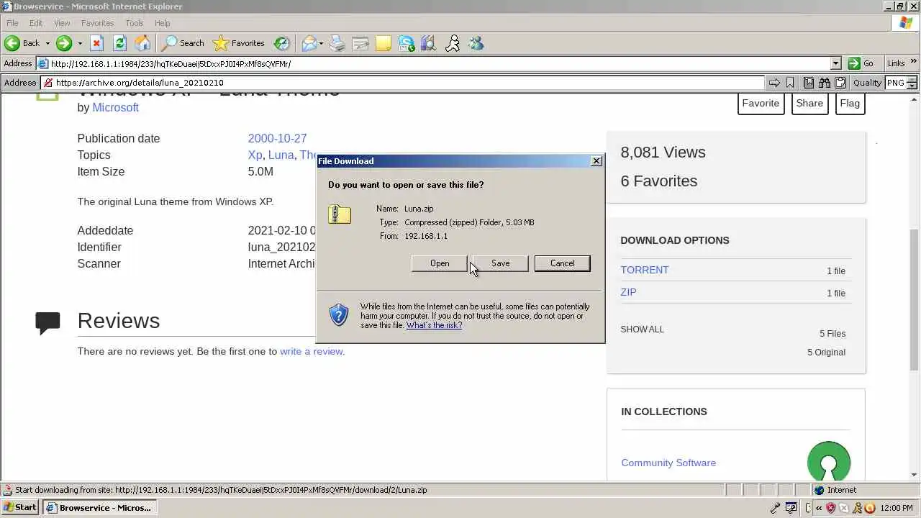Image resolution: width=921 pixels, height=518 pixels.
Task: Close the File Download dialog
Action: point(596,161)
